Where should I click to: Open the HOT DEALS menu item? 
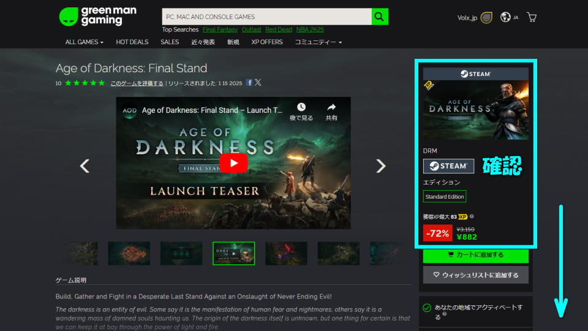(132, 42)
